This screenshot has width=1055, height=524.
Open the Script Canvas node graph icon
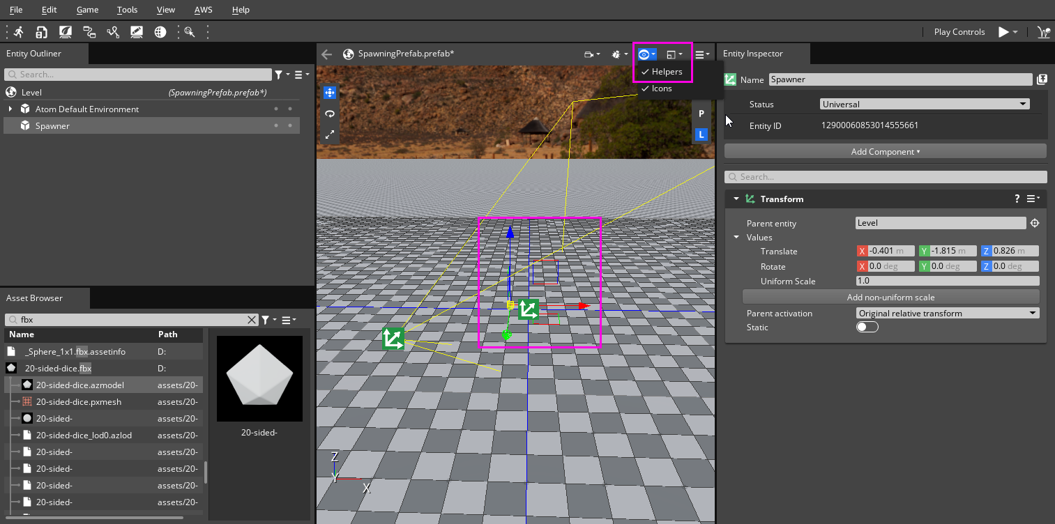tap(89, 31)
